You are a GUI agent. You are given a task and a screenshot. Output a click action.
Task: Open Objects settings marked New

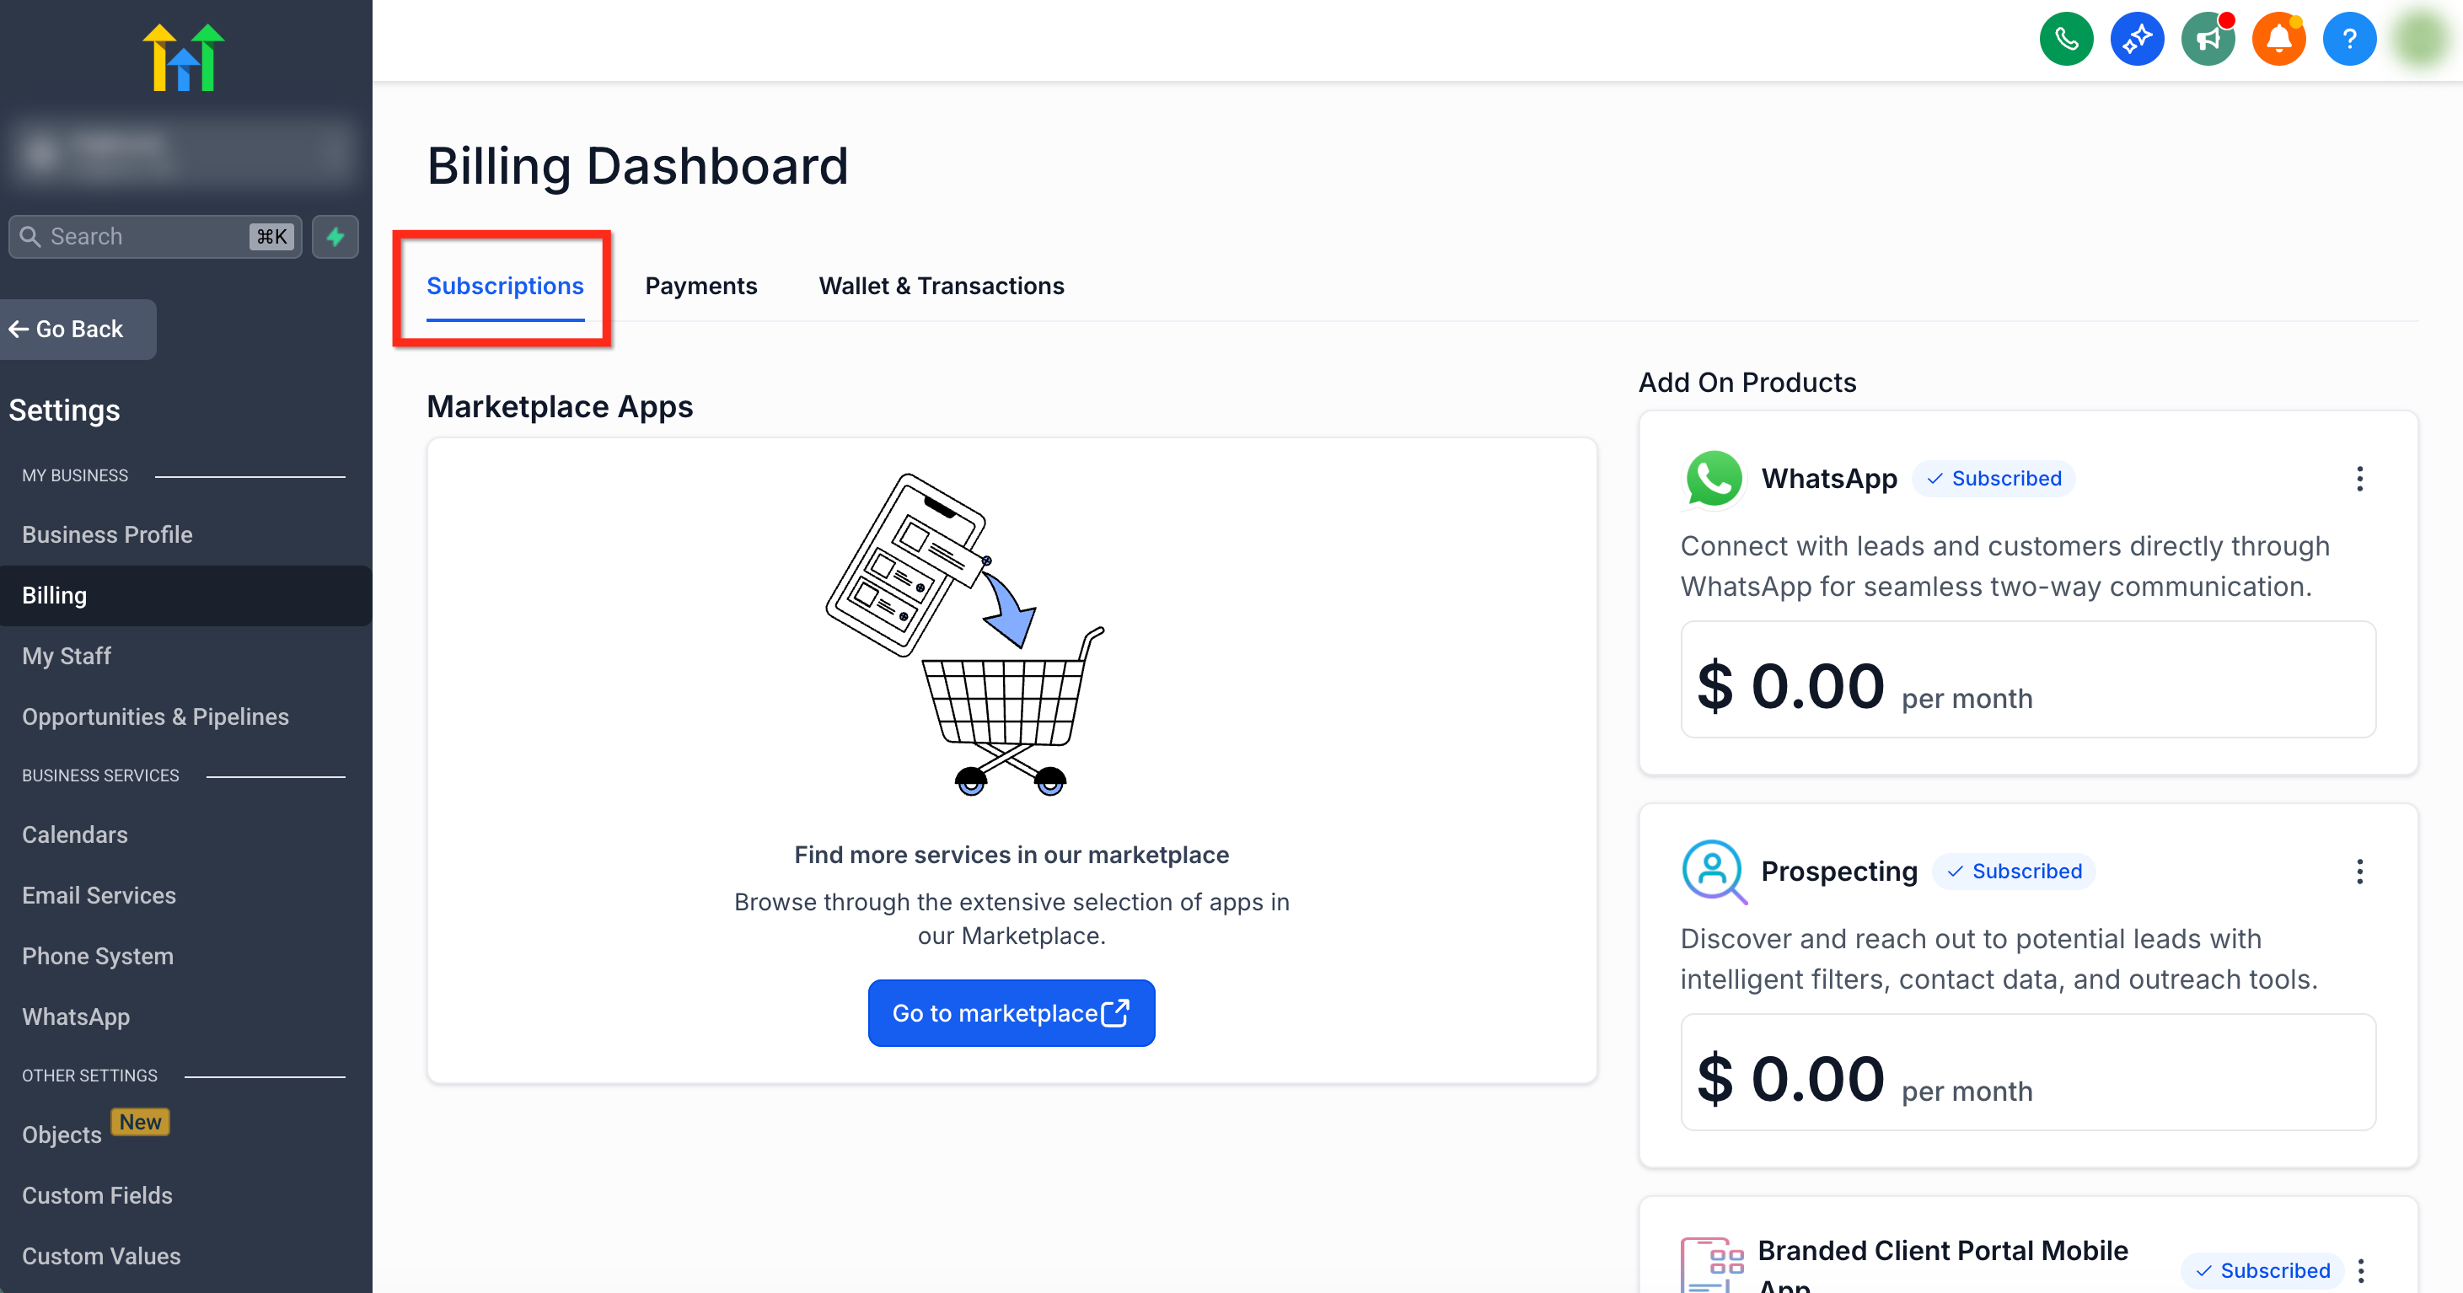62,1135
